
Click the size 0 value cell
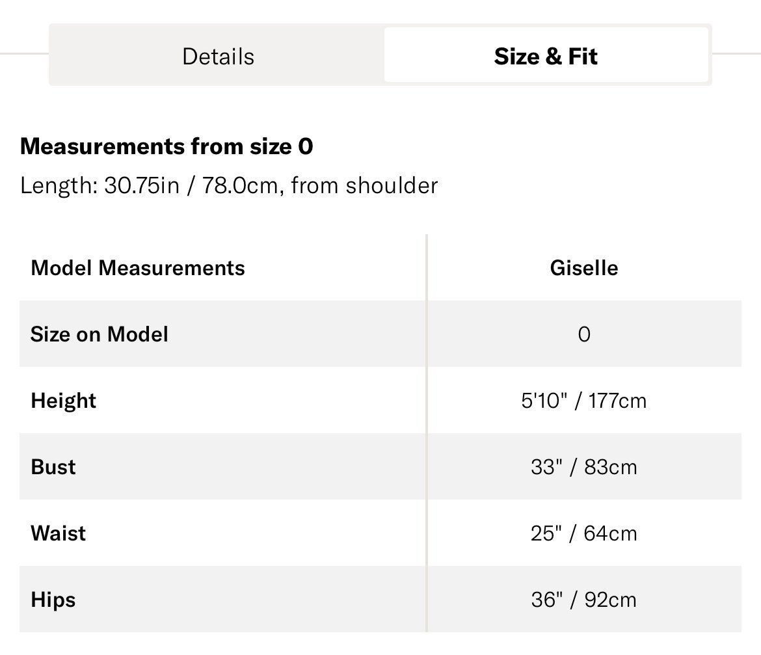pos(584,334)
